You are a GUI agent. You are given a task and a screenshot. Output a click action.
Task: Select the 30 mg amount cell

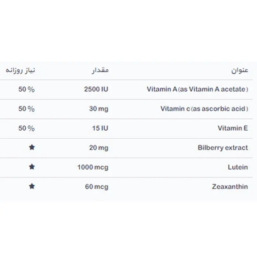(99, 109)
